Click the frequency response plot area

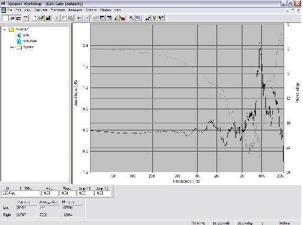coord(187,98)
